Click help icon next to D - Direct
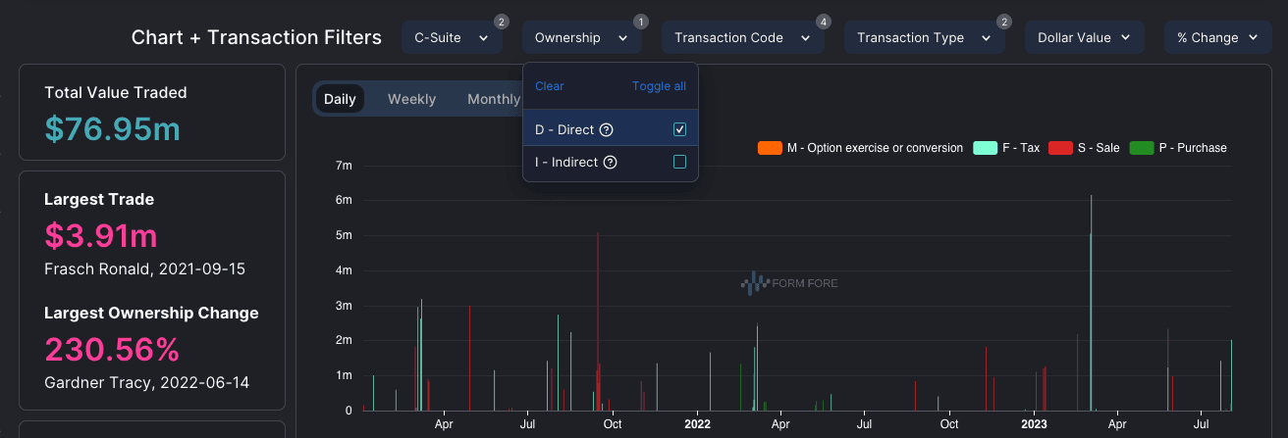 pyautogui.click(x=606, y=130)
